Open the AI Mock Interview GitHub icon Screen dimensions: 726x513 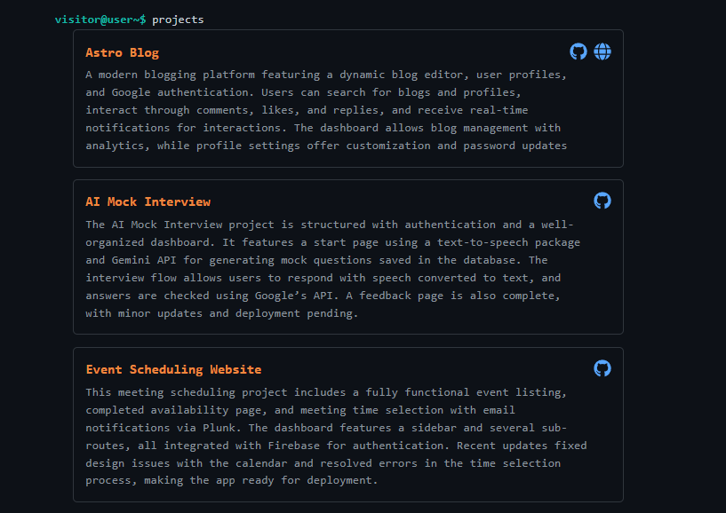[602, 201]
